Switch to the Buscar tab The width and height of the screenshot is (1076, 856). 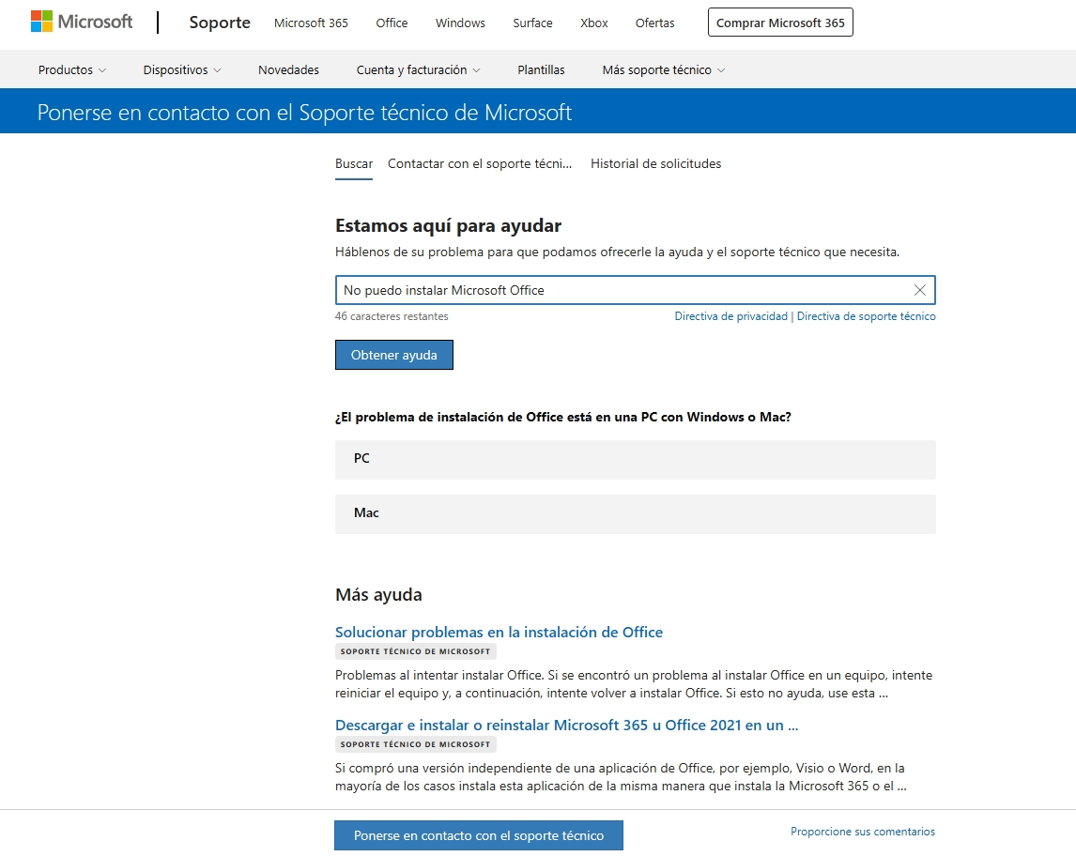354,164
